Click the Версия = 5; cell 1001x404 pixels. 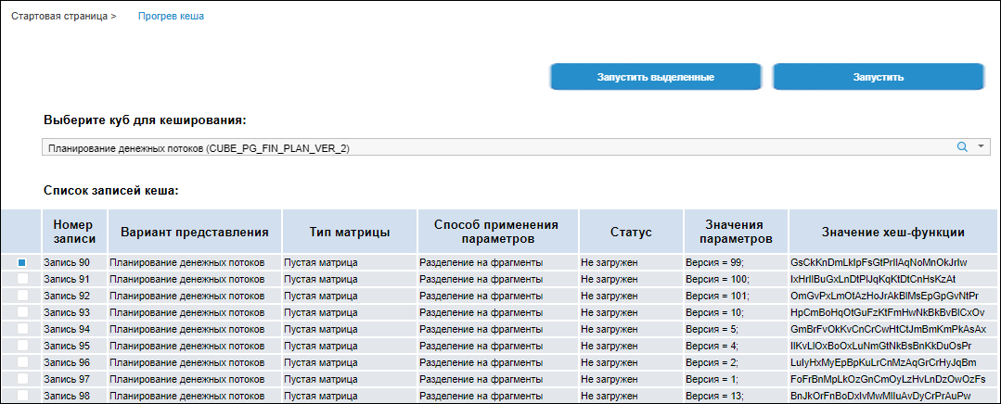736,329
